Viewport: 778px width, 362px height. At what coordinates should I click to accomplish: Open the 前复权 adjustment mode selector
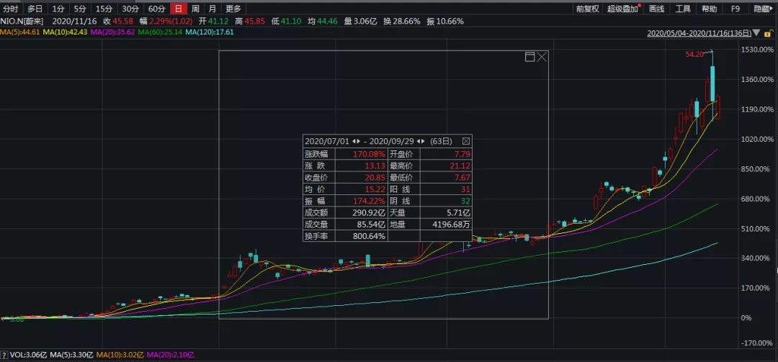[587, 9]
